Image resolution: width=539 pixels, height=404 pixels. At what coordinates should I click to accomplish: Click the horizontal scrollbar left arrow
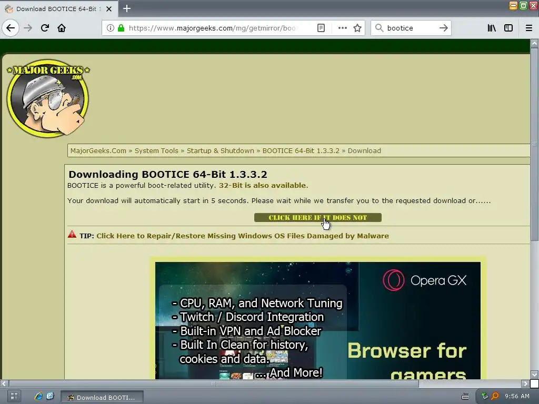point(4,383)
